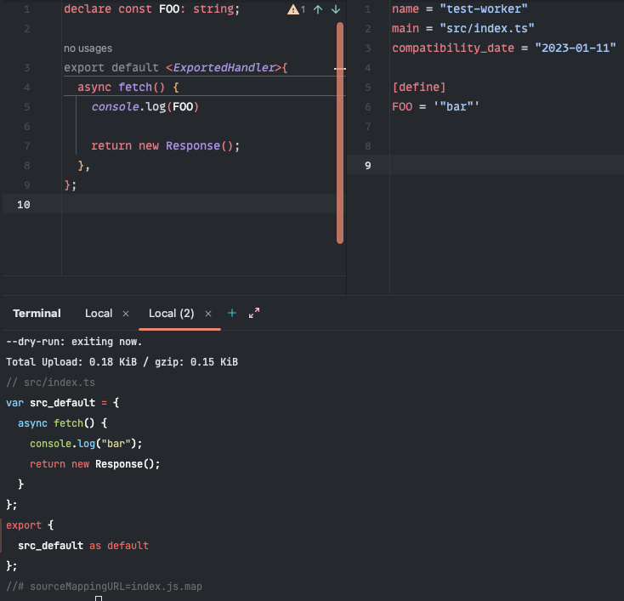Click 'console.log(FOO)' in the editor
The width and height of the screenshot is (624, 601).
(145, 106)
